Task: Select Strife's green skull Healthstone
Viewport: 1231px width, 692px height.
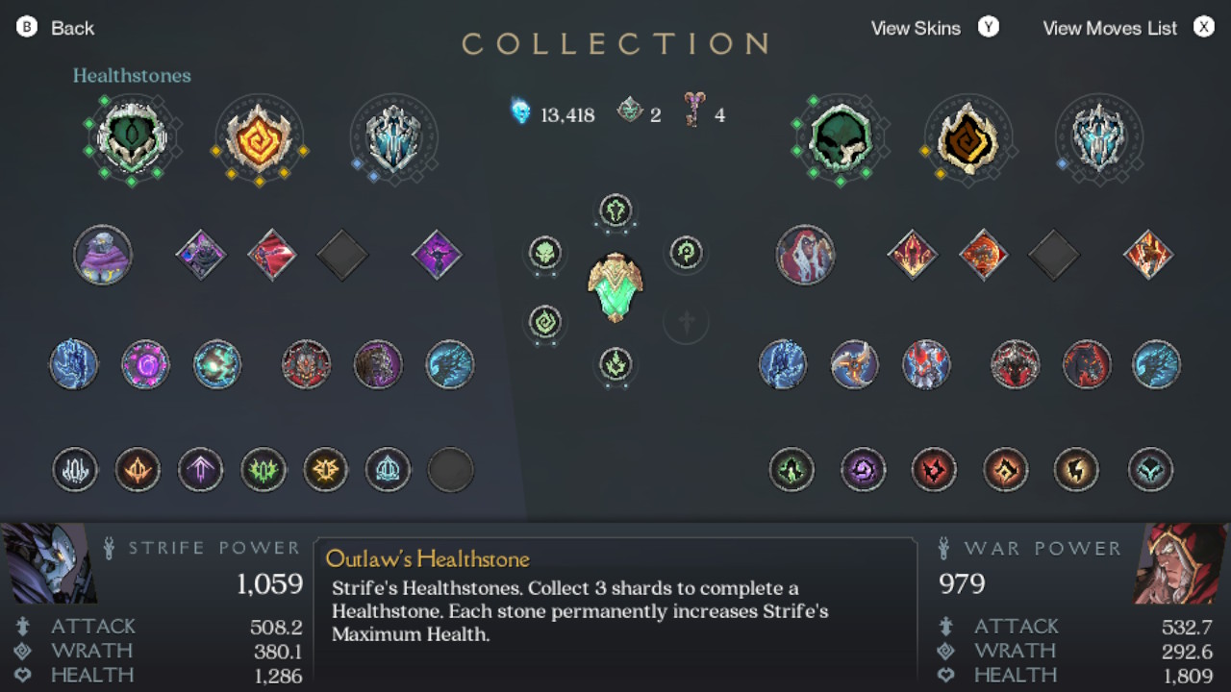Action: [x=132, y=138]
